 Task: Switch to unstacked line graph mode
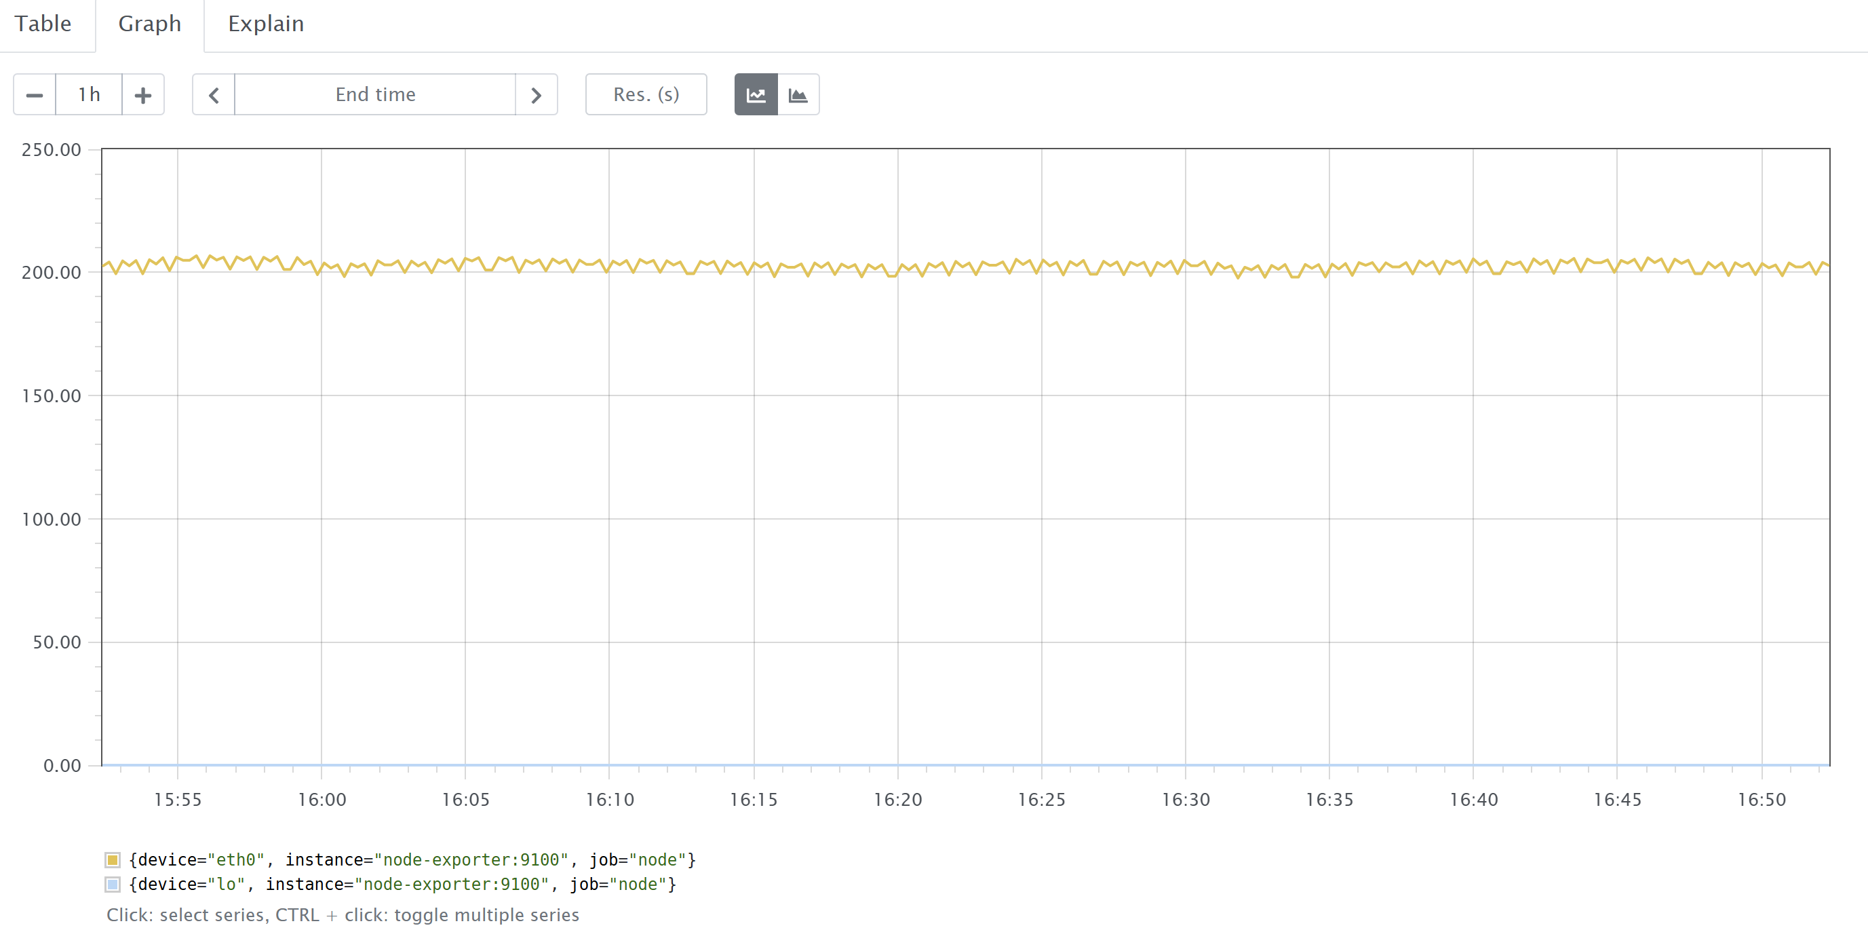(x=756, y=94)
